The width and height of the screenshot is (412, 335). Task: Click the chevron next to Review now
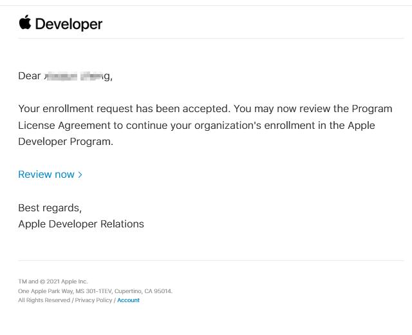[x=80, y=175]
